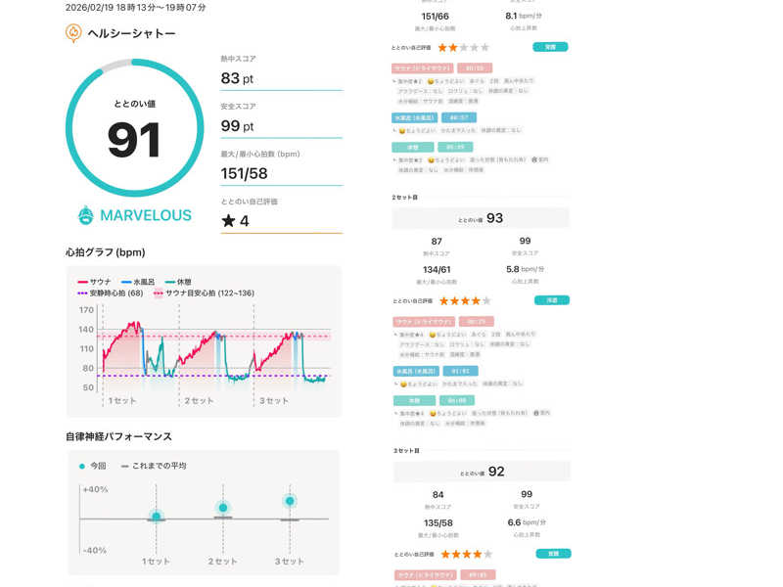
Task: Select the 2セット label under heart rate graph
Action: 200,401
